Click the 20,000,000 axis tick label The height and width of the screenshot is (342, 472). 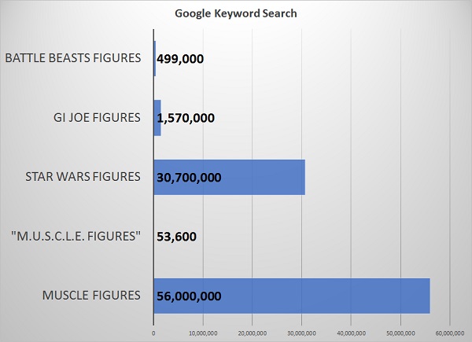point(253,333)
